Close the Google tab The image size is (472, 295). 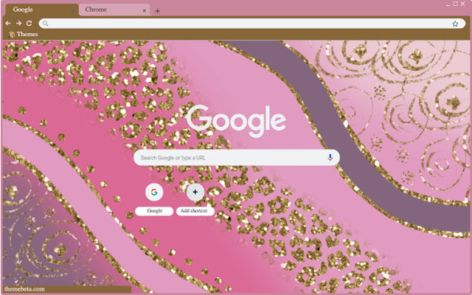pyautogui.click(x=72, y=11)
